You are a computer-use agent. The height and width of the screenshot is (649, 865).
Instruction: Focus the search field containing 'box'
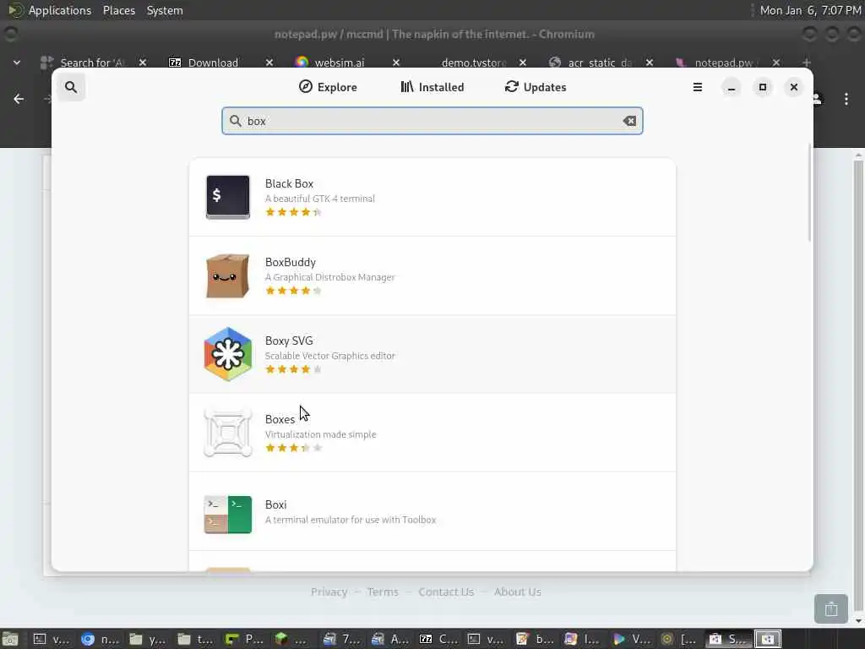point(432,121)
